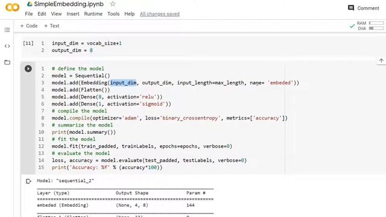Image resolution: width=386 pixels, height=217 pixels.
Task: Click the 'Model: "sequential_2"' output text
Action: coord(65,181)
